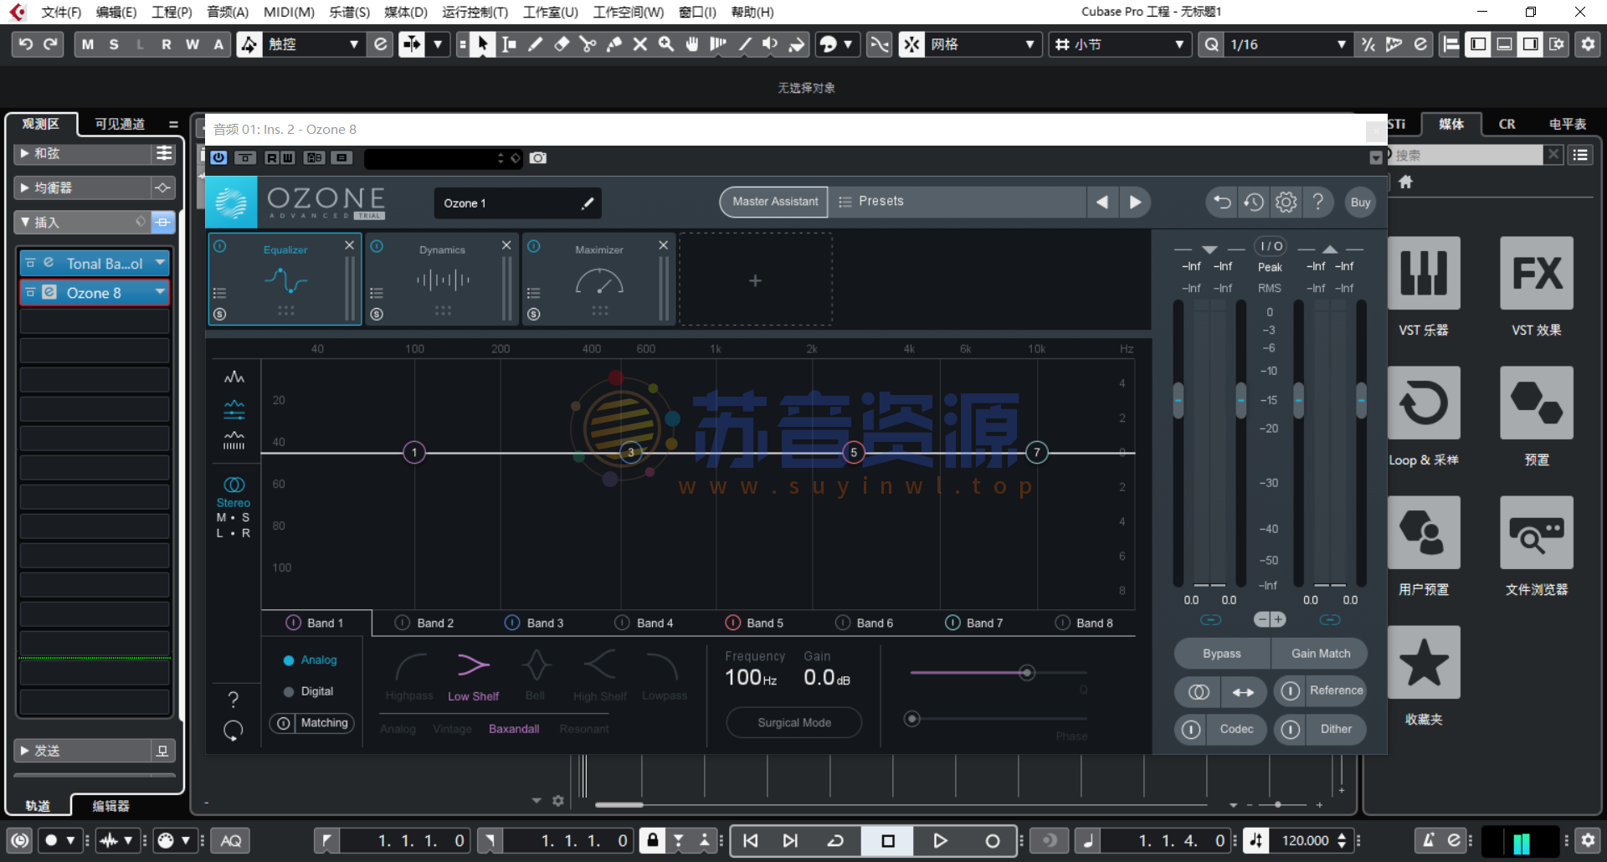Toggle Band 6 power
1607x862 pixels.
coord(843,623)
